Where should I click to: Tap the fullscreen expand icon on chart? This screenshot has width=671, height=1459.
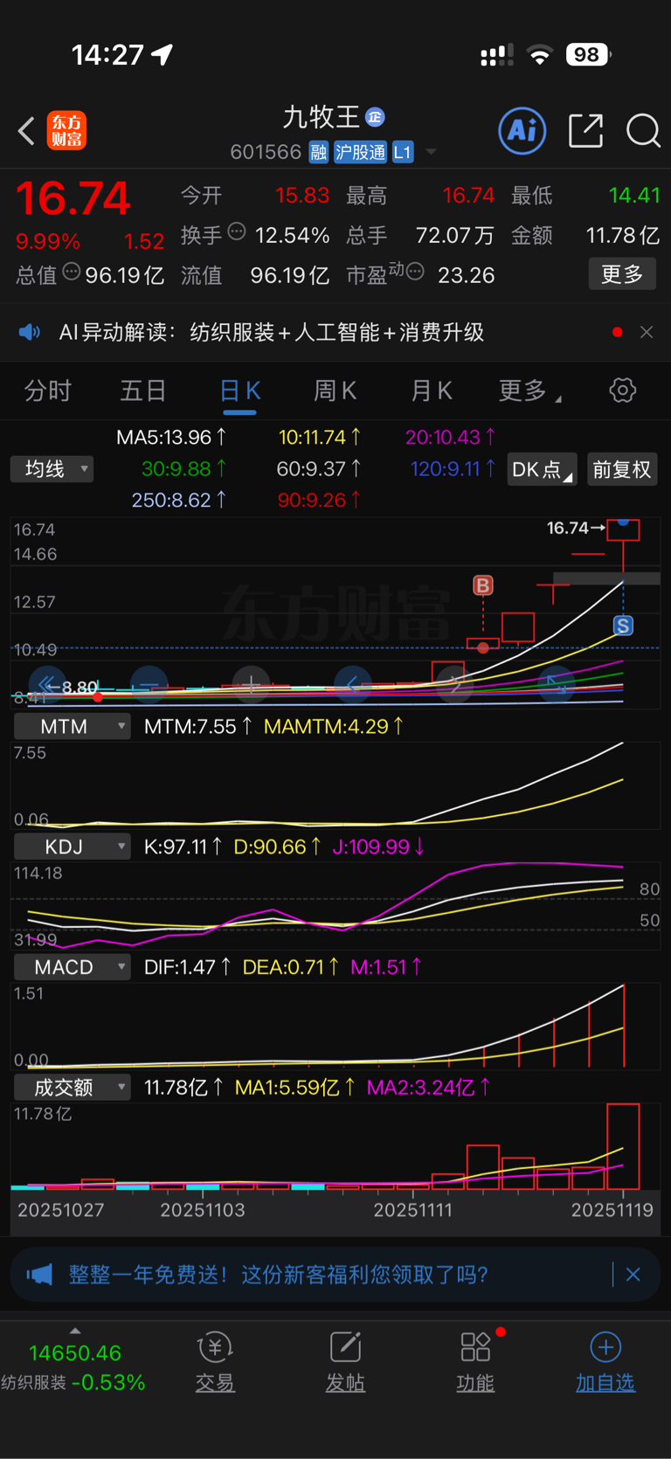tap(557, 684)
